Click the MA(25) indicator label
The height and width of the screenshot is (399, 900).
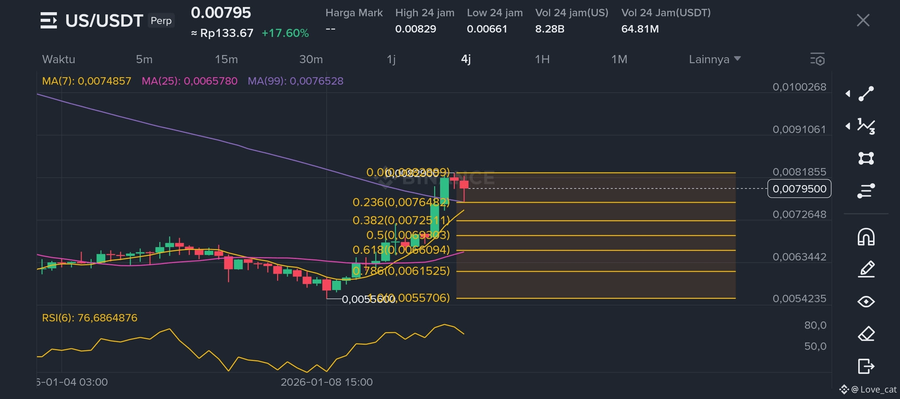click(x=190, y=81)
